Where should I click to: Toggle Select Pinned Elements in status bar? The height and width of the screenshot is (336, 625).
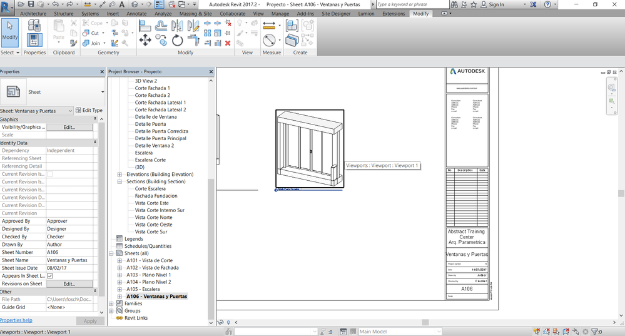556,331
